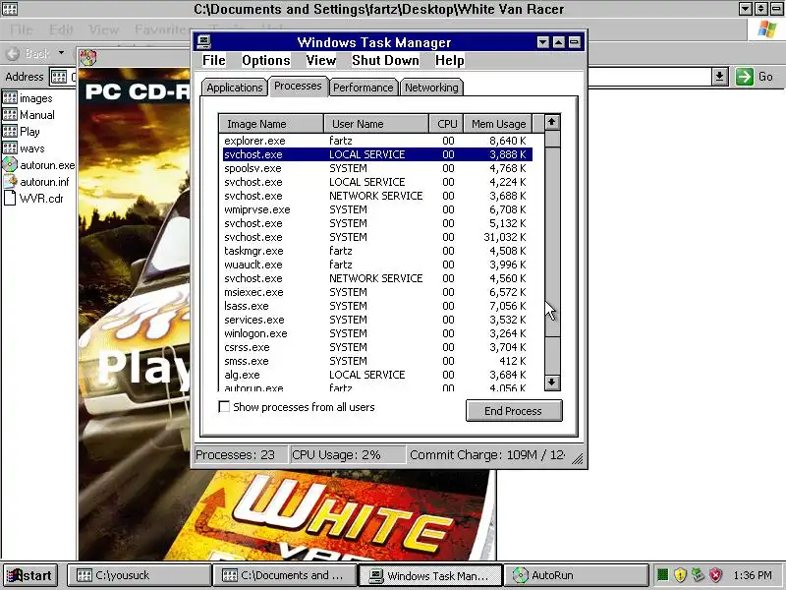Open the Options menu in Task Manager
This screenshot has height=590, width=786.
tap(266, 61)
